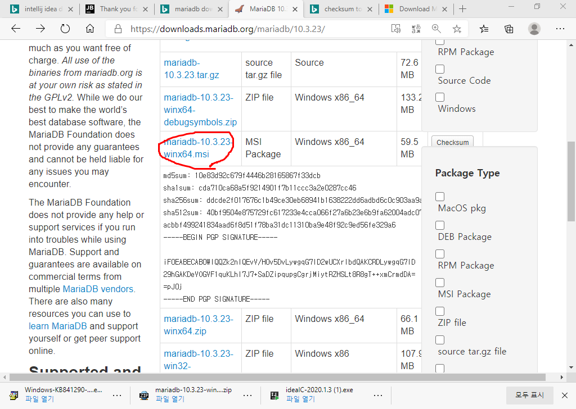The width and height of the screenshot is (576, 409).
Task: Click the horizontal scrollbar thumb
Action: [277, 377]
